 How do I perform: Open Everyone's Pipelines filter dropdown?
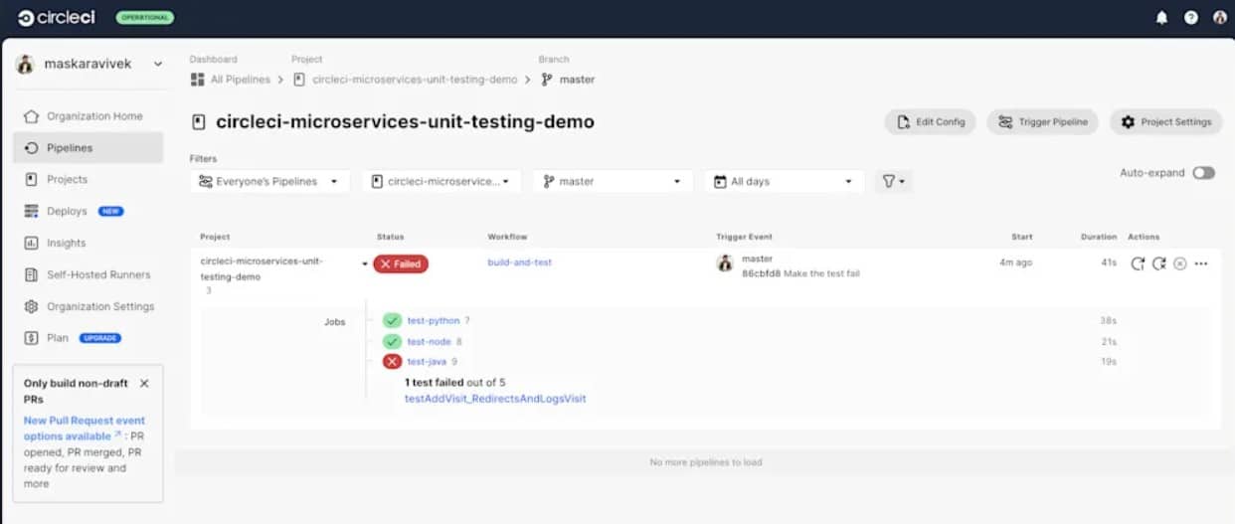pos(269,182)
